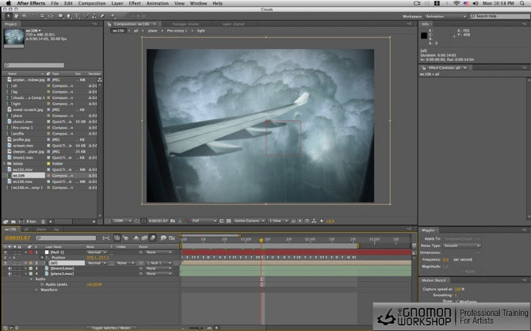Open the Workspace Animation dropdown
Image resolution: width=531 pixels, height=331 pixels.
445,17
